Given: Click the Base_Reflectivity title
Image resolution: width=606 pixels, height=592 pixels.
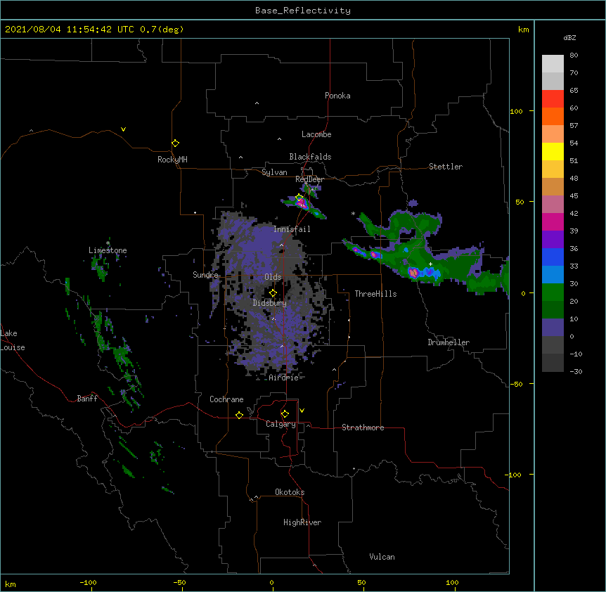Looking at the screenshot, I should 303,11.
